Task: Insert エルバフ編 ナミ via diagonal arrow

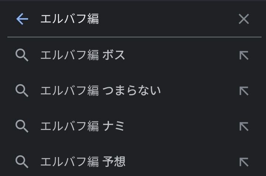Action: pyautogui.click(x=244, y=126)
